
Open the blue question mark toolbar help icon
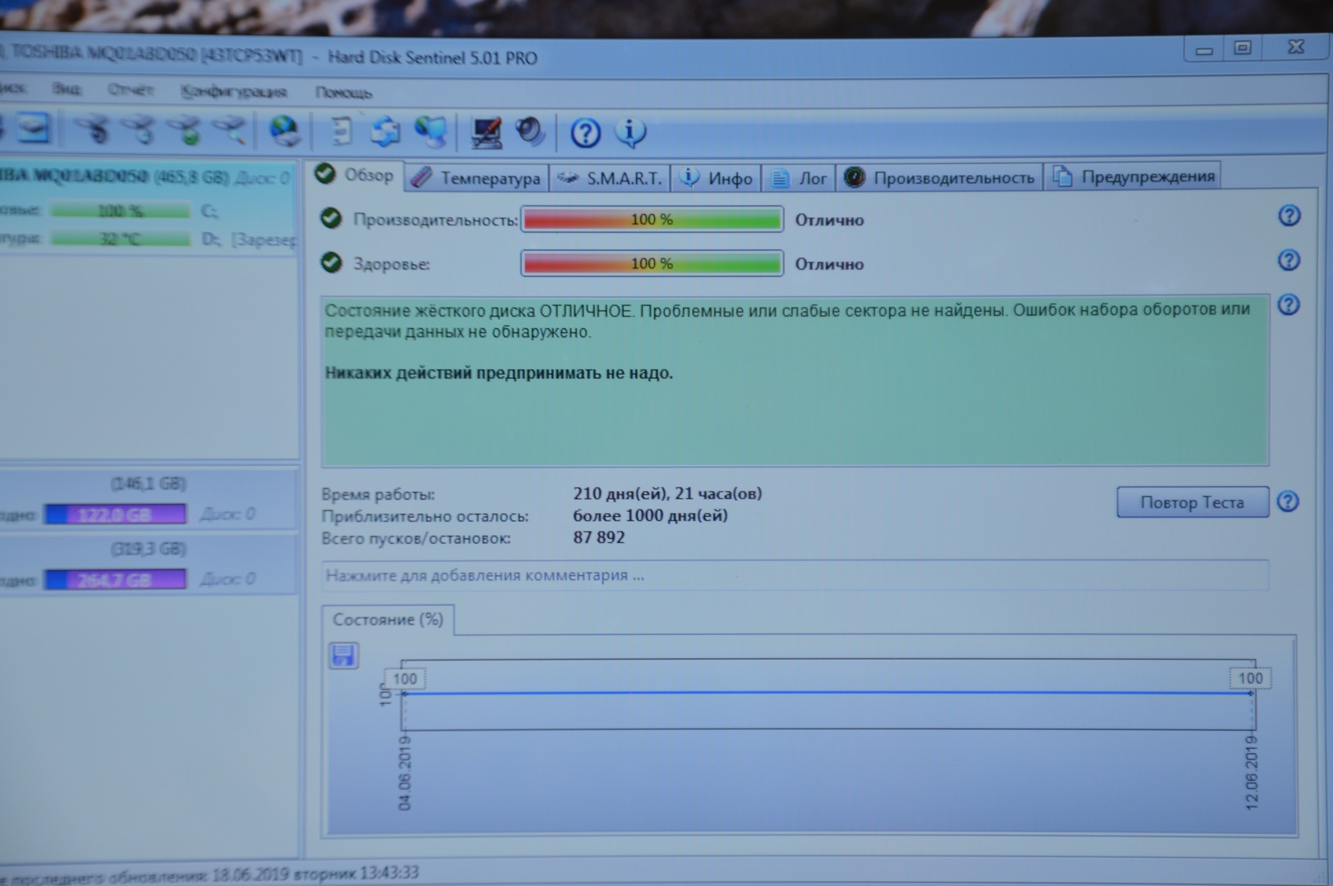pos(585,133)
